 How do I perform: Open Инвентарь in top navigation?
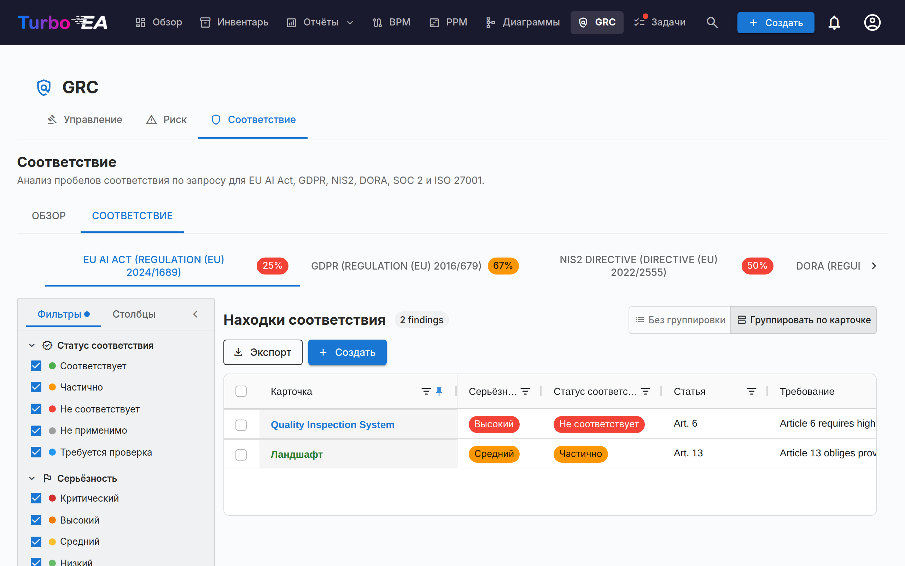(234, 22)
